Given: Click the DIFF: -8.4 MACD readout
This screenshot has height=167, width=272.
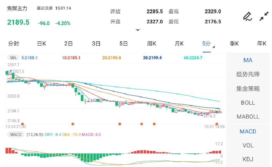Looking at the screenshot, I should pos(53,134).
